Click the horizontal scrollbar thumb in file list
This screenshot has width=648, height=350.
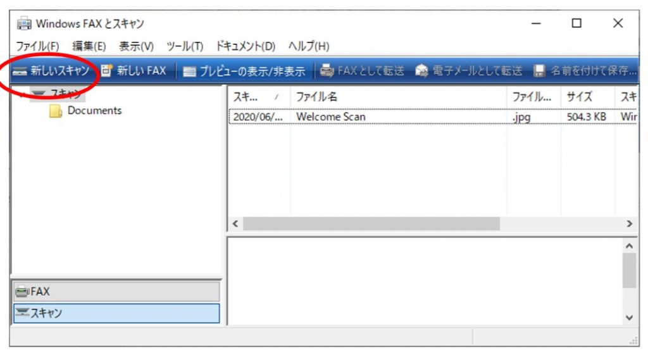[371, 223]
